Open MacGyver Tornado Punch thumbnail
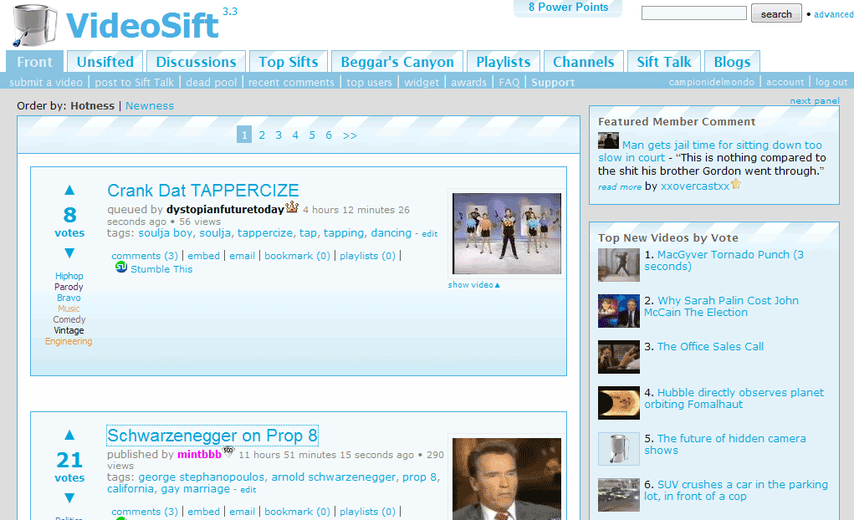Image resolution: width=854 pixels, height=520 pixels. [619, 265]
